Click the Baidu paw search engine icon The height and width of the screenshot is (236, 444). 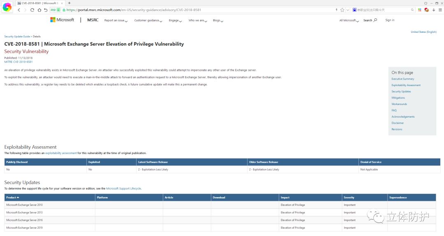[x=354, y=10]
